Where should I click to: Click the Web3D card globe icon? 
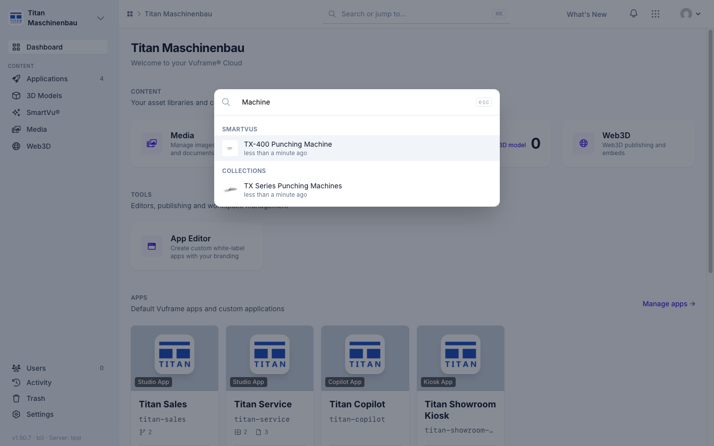coord(584,143)
